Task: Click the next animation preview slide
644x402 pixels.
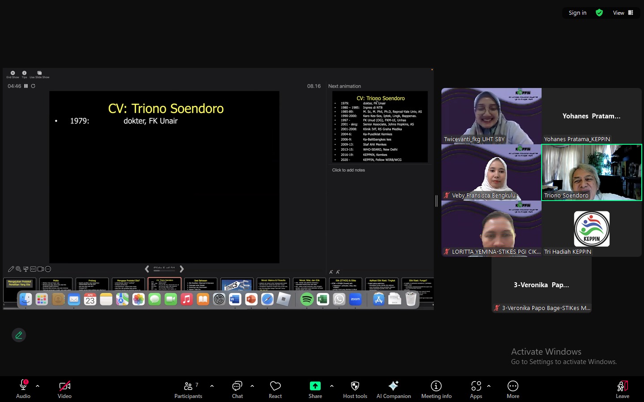Action: coord(380,127)
